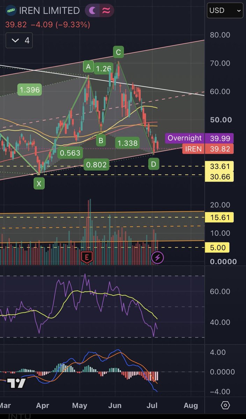The height and width of the screenshot is (419, 246).
Task: Click the 1.338 ratio label
Action: click(x=127, y=142)
